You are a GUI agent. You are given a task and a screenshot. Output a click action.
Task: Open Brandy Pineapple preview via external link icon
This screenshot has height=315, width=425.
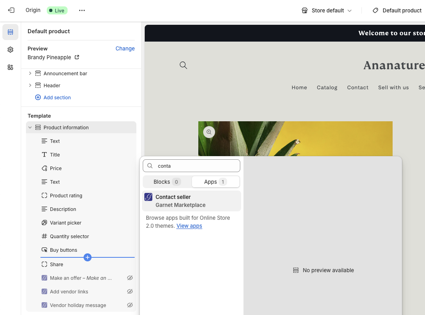point(78,57)
